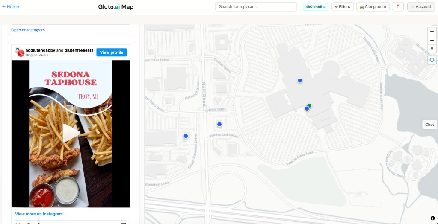Focus the Search for a place field
This screenshot has width=438, height=224.
[x=256, y=7]
